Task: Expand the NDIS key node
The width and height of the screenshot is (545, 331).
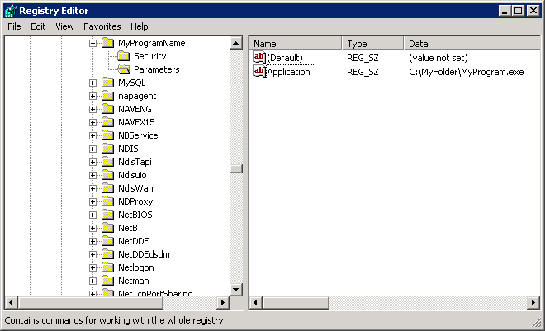Action: coord(93,149)
